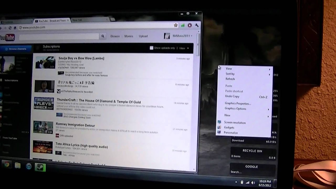Click the Upload link in YouTube header

[x=143, y=36]
